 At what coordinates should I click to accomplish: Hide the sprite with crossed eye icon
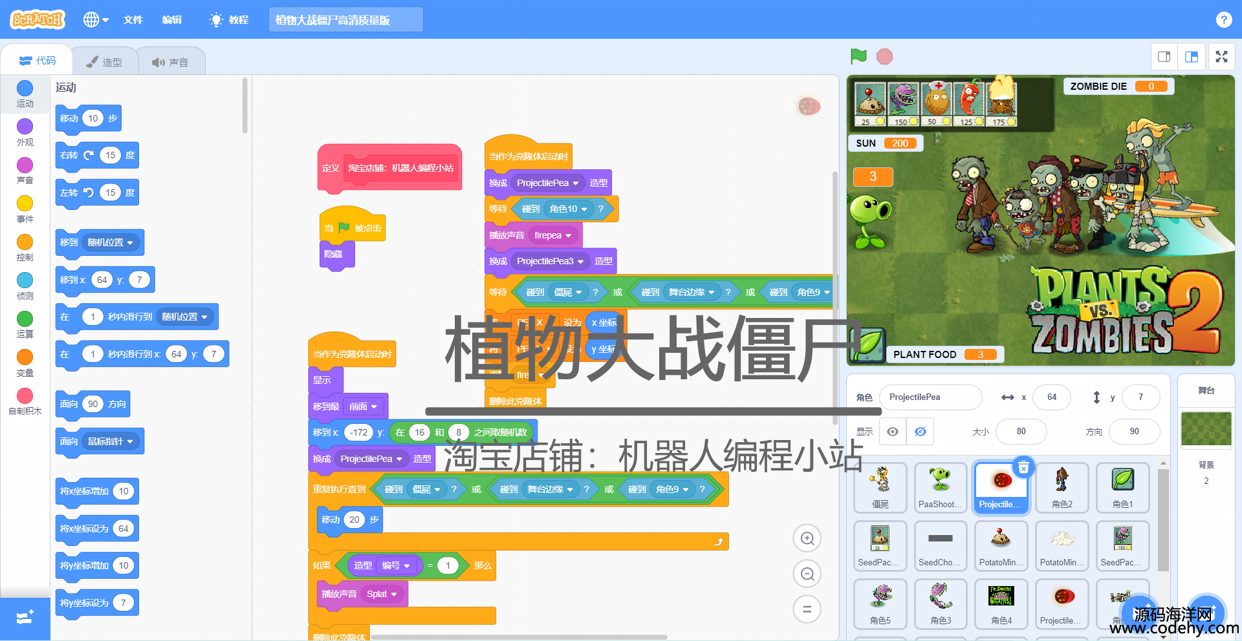coord(920,432)
